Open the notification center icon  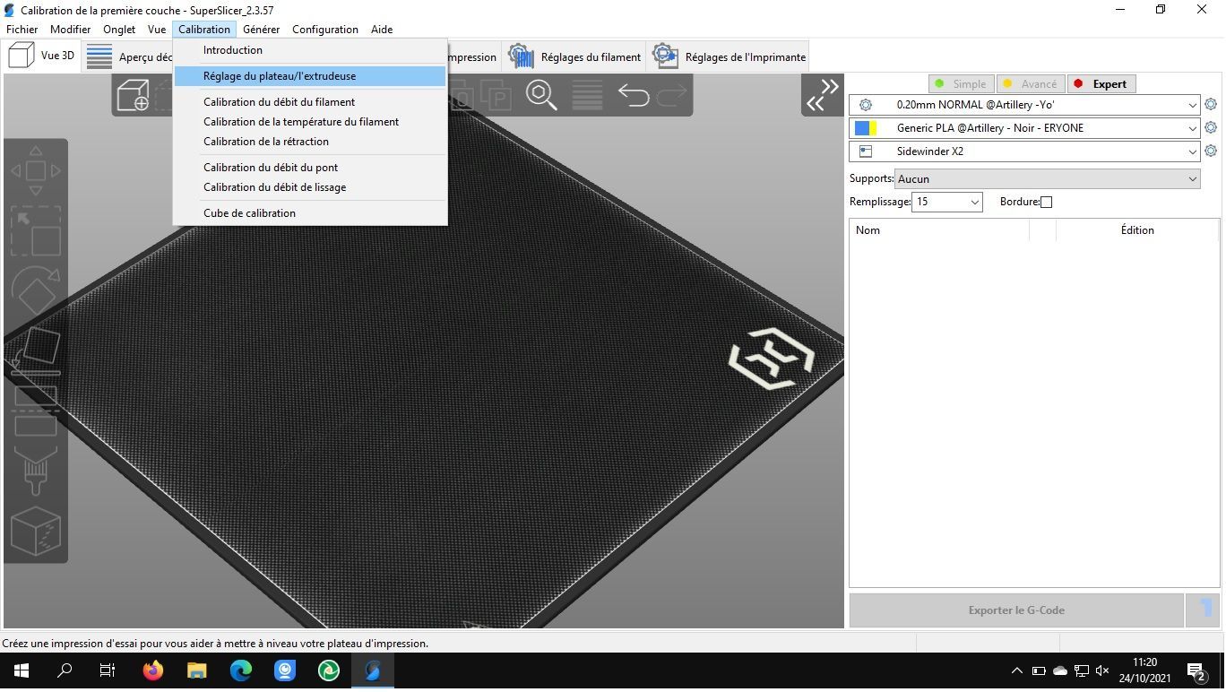[x=1196, y=670]
